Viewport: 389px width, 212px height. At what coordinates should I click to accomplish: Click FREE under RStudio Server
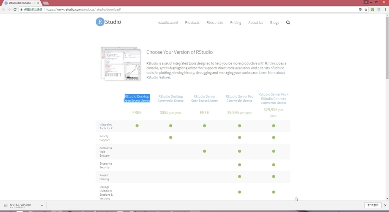(204, 112)
